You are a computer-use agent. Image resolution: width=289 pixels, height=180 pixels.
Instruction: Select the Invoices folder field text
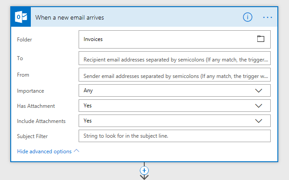(x=93, y=39)
